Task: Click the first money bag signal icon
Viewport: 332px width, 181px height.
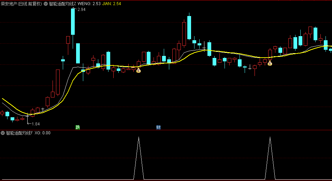Action: coord(139,71)
